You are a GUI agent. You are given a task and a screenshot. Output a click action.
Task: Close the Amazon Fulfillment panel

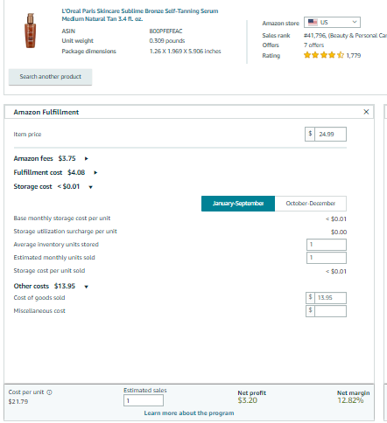pyautogui.click(x=366, y=112)
